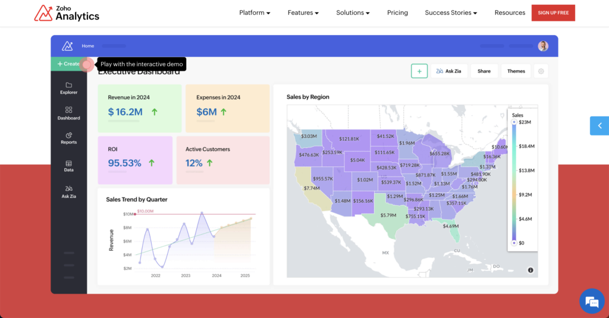Open the Solutions dropdown menu
This screenshot has height=318, width=609.
(353, 12)
